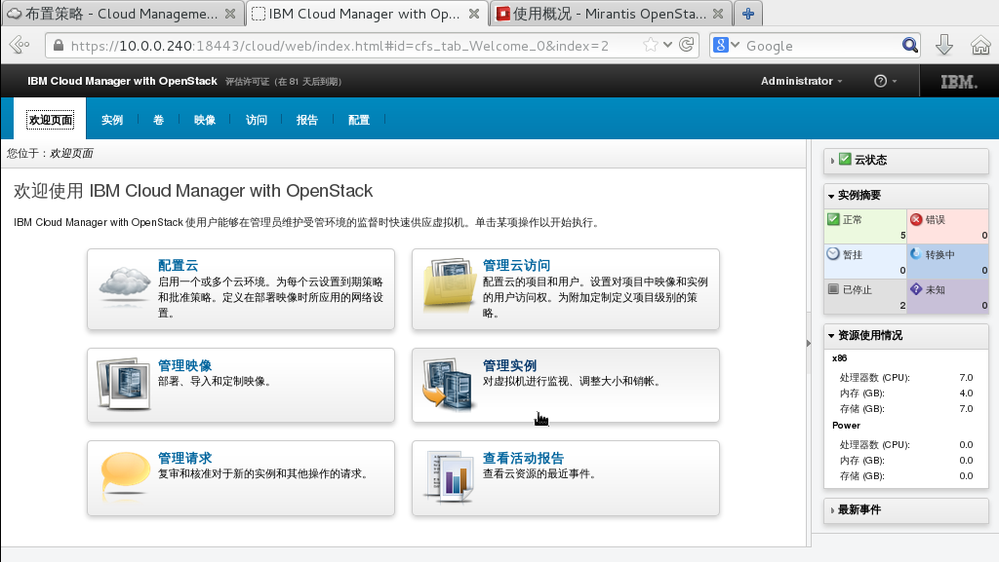Expand the 最新事件 panel
Viewport: 999px width, 562px height.
(x=832, y=510)
